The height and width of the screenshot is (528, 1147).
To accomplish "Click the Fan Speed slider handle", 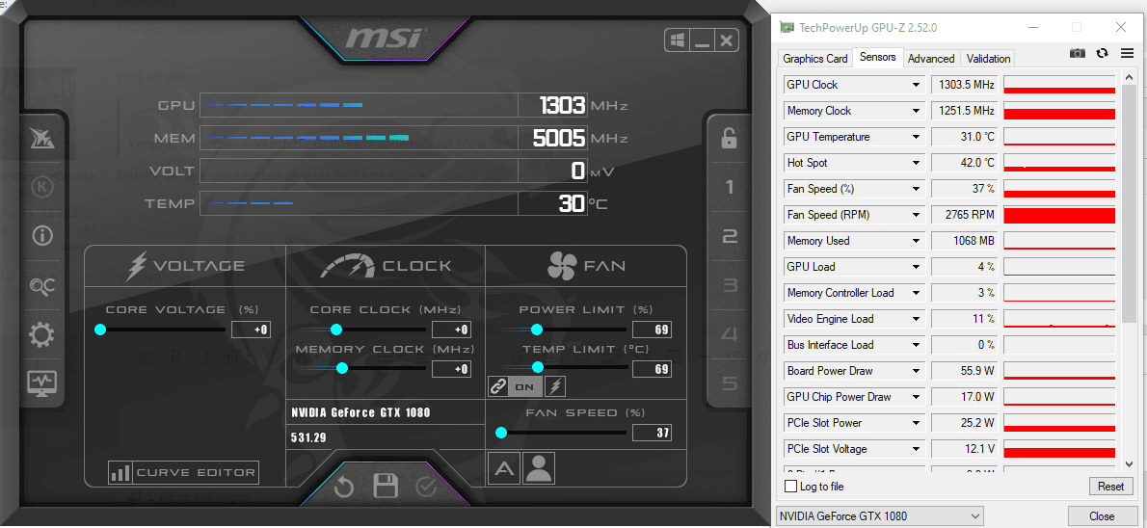I will pyautogui.click(x=501, y=433).
